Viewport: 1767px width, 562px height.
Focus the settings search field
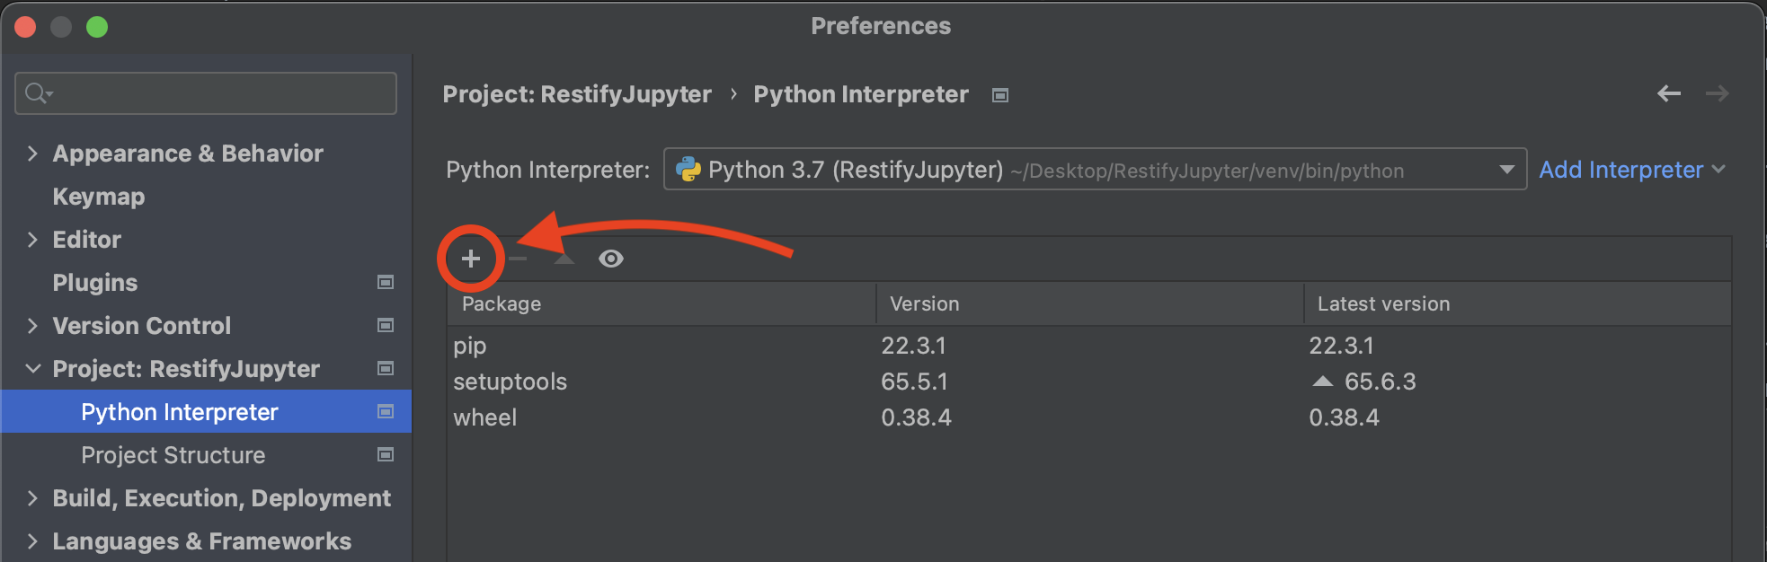tap(206, 92)
